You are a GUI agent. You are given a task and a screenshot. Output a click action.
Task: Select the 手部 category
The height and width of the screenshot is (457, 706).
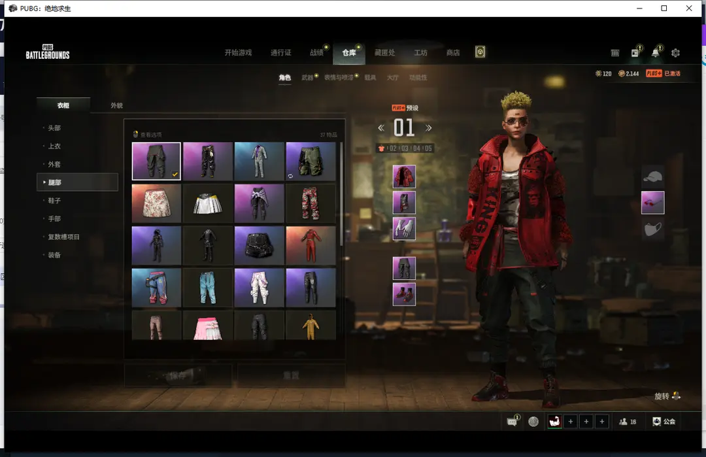pyautogui.click(x=54, y=218)
